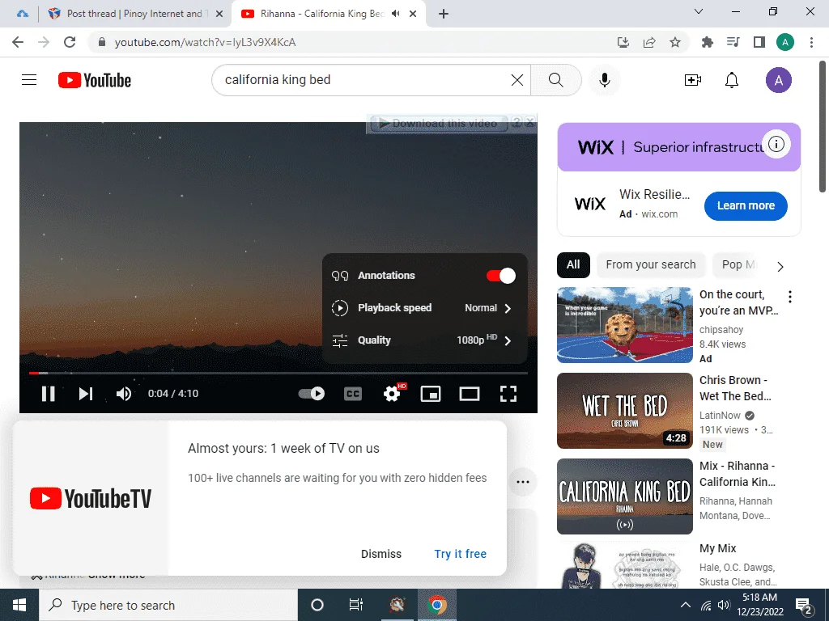Close the player settings gear menu

[x=392, y=394]
